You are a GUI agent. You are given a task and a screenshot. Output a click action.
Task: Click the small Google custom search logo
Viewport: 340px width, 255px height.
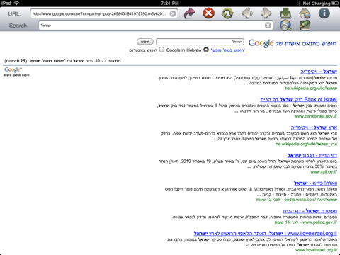coord(13,69)
